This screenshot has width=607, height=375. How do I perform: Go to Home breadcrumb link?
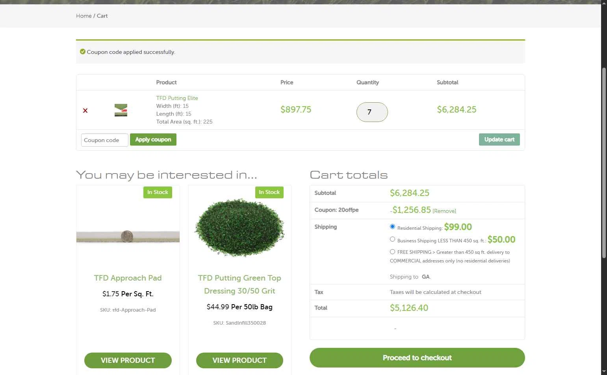84,16
